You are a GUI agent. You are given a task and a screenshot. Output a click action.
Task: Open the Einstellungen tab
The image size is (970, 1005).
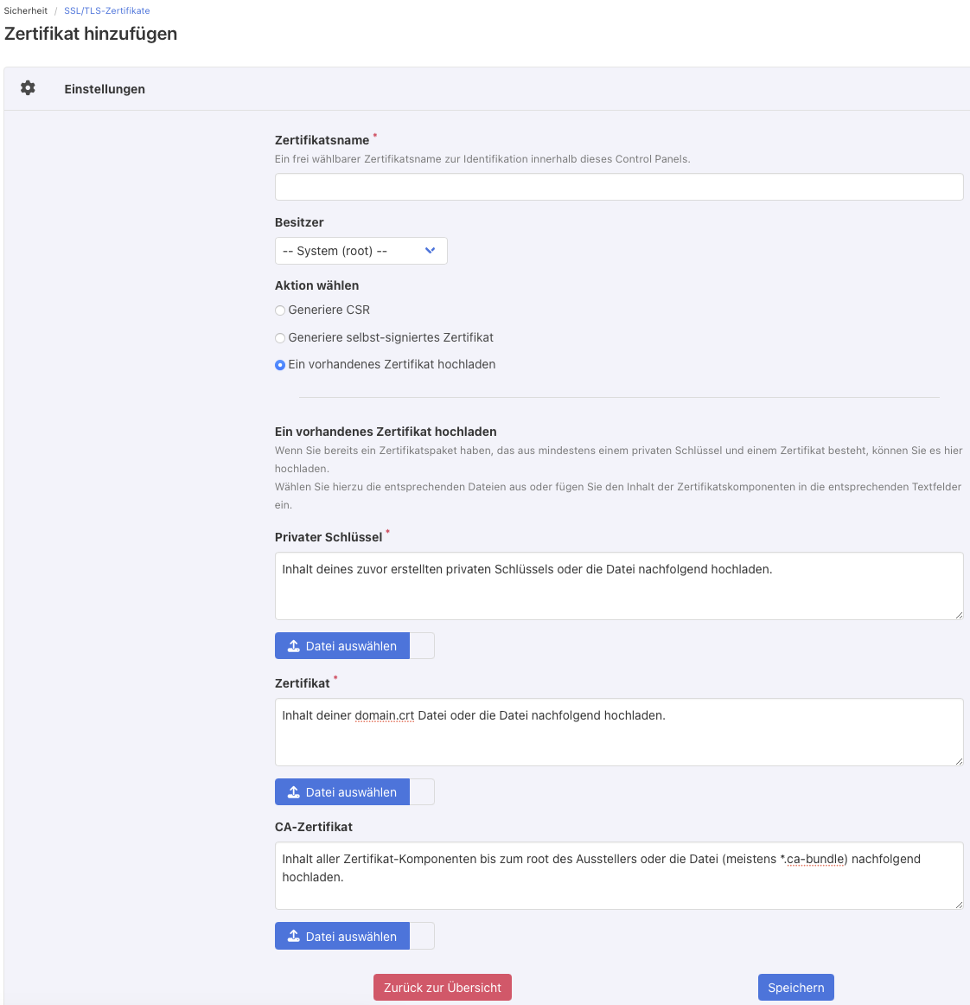pos(105,89)
